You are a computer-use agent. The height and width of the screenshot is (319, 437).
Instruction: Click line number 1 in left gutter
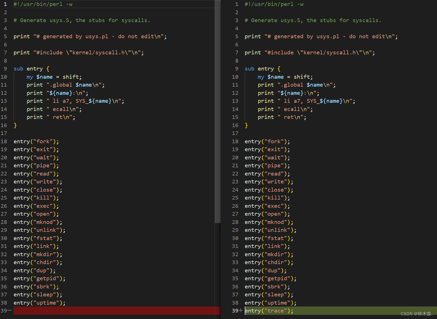[5, 4]
